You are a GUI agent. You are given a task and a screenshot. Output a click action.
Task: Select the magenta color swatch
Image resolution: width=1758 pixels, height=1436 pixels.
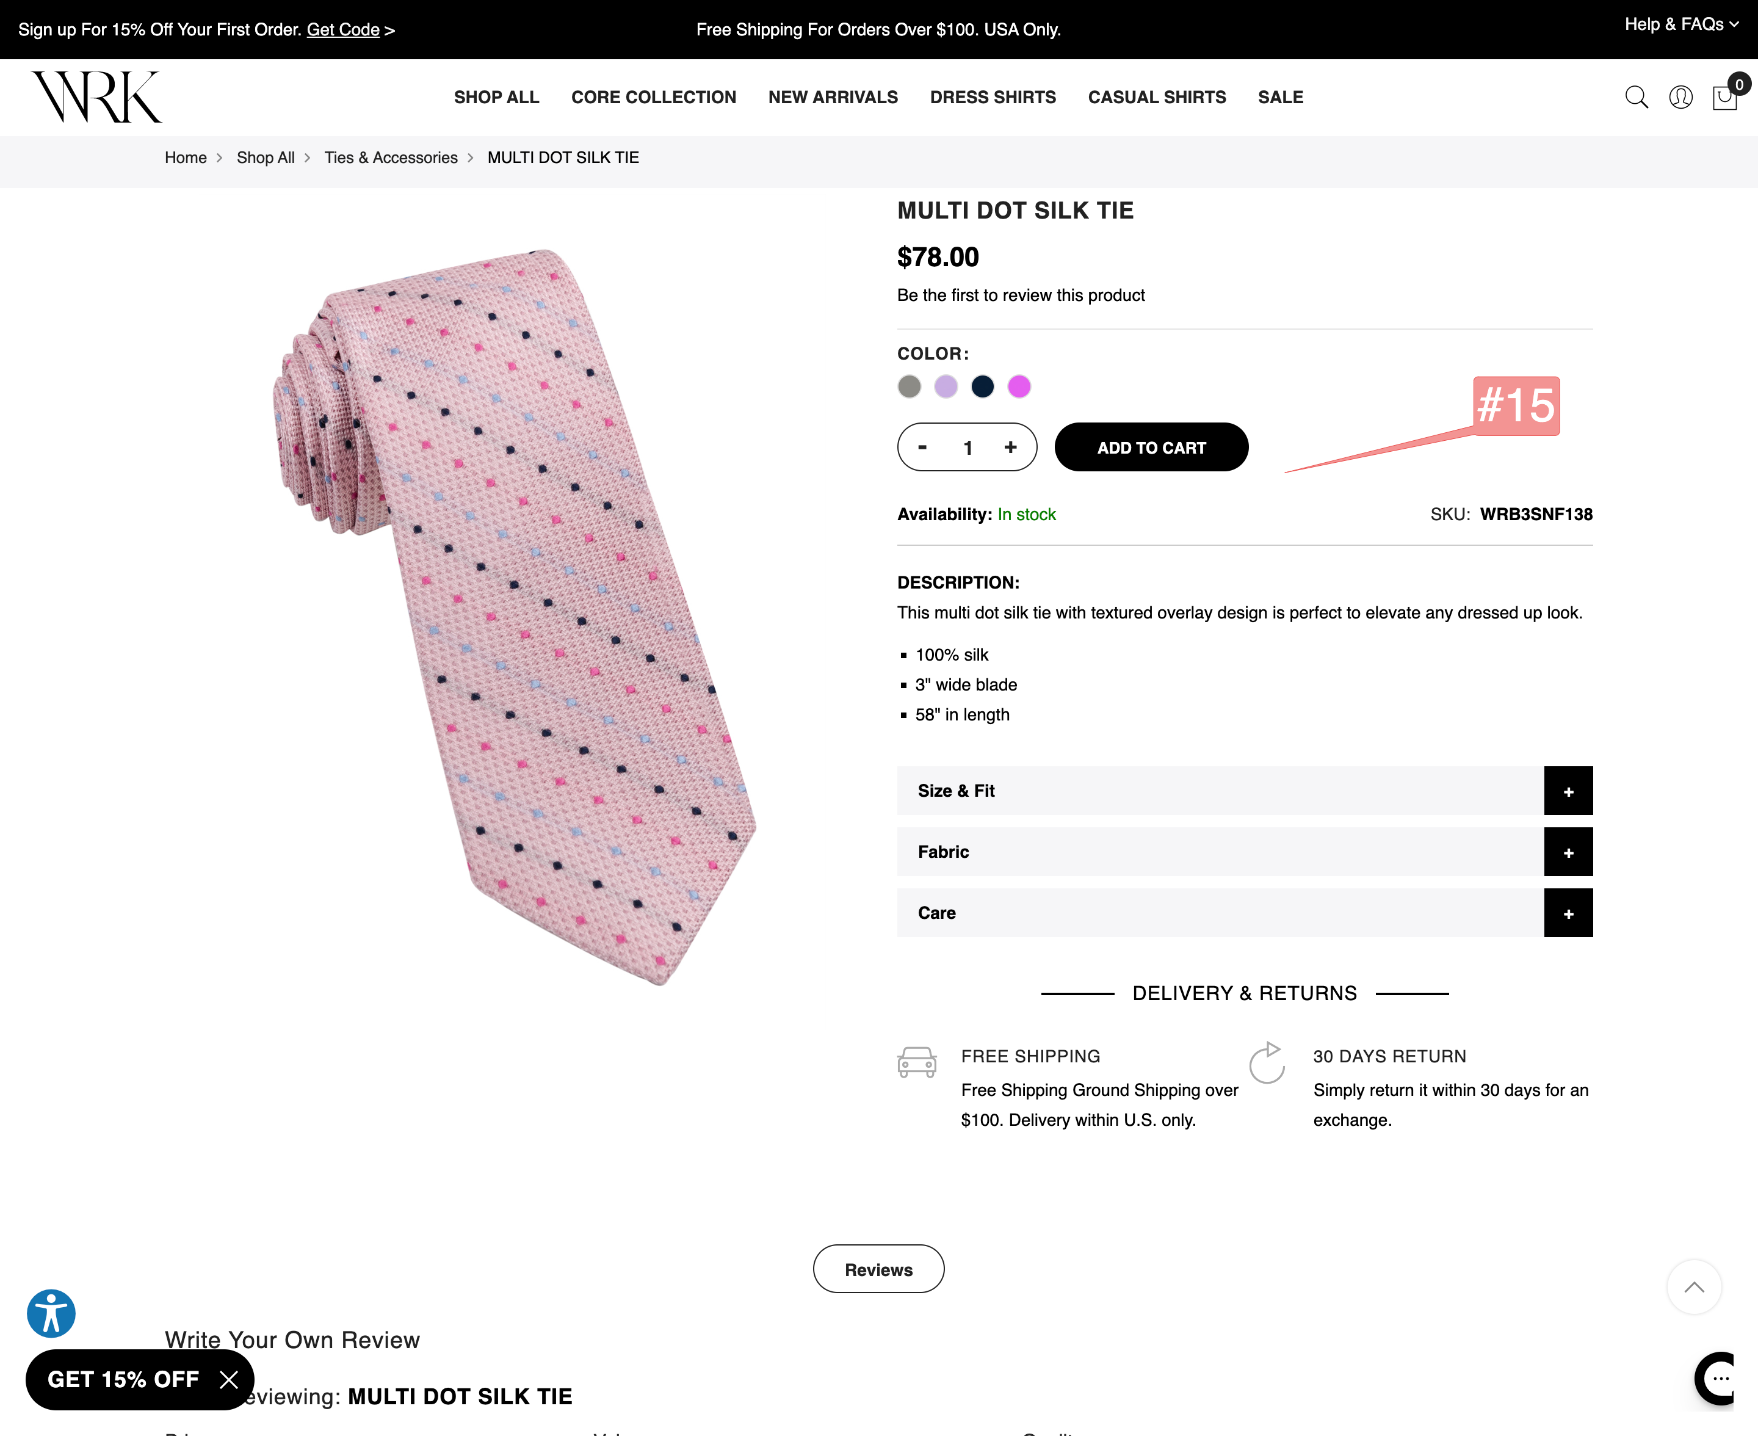[x=1019, y=386]
